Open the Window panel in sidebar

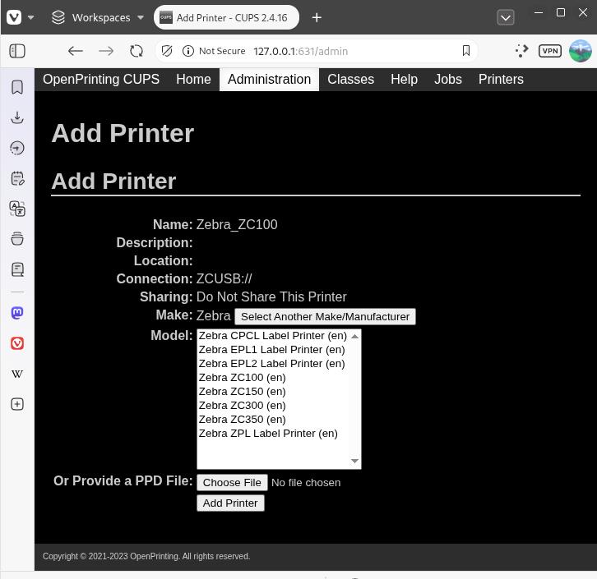(17, 239)
